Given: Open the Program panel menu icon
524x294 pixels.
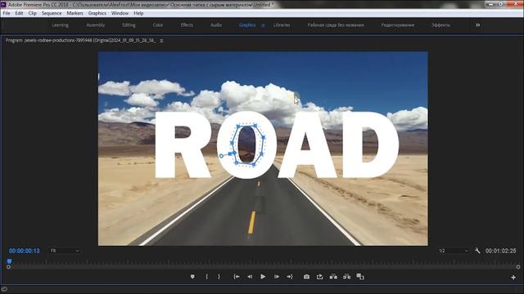Looking at the screenshot, I should [161, 41].
